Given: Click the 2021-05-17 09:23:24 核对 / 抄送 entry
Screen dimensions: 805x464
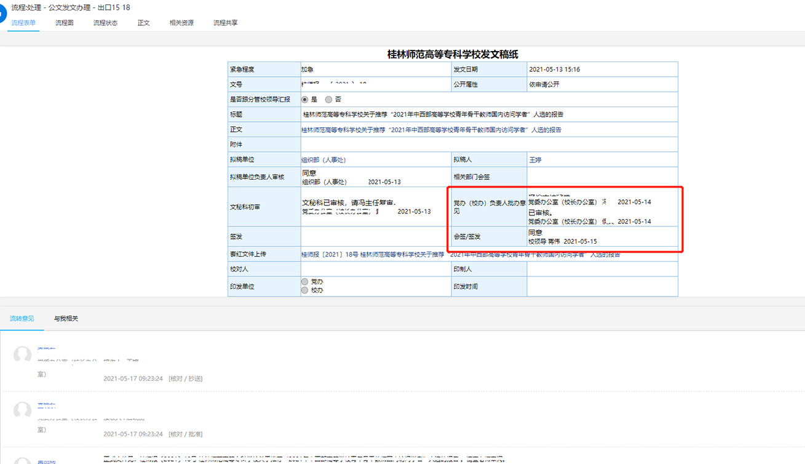Looking at the screenshot, I should pos(153,378).
